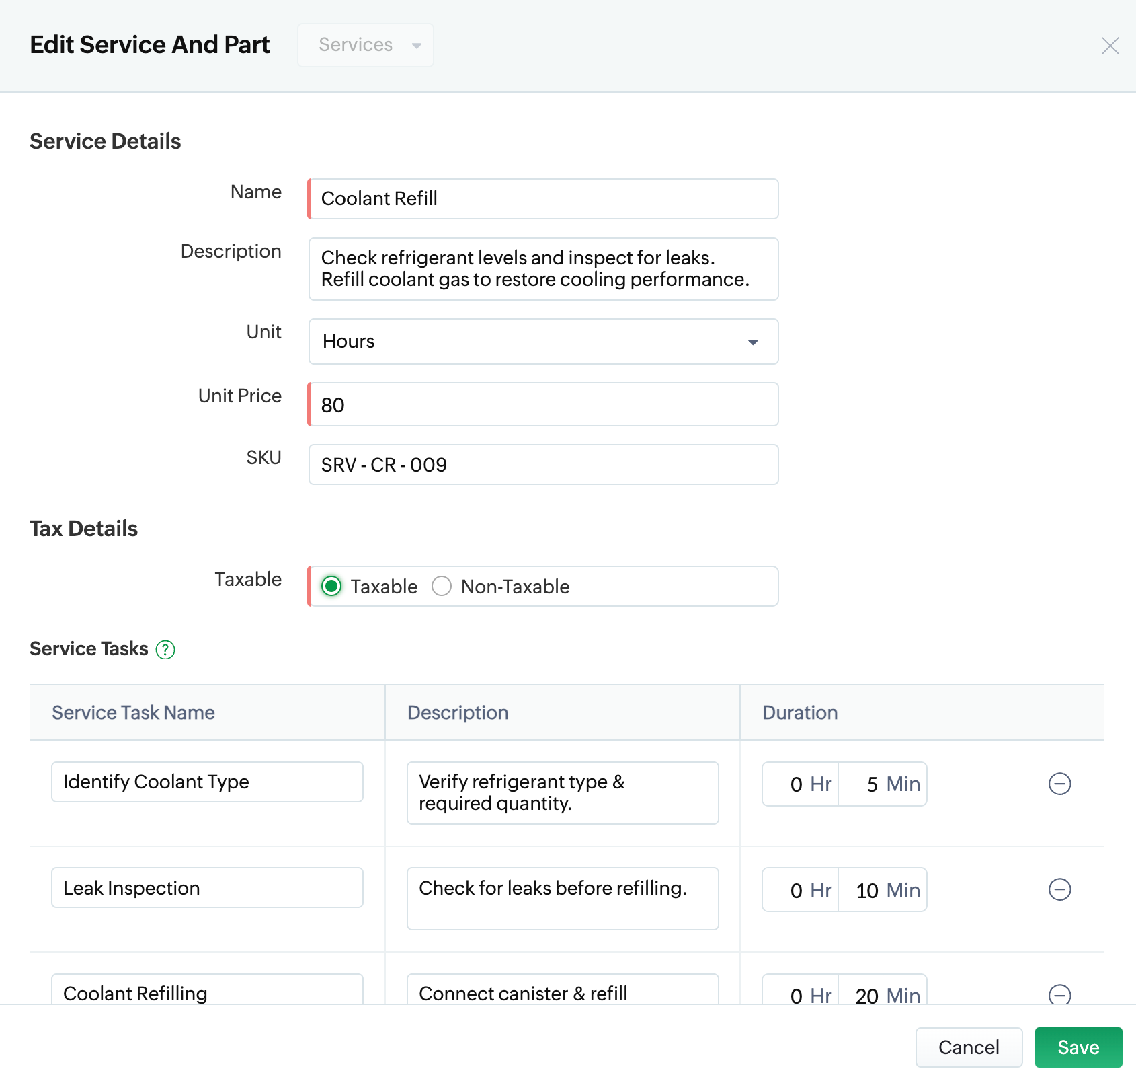1136x1083 pixels.
Task: Remove the Leak Inspection task row
Action: [1059, 889]
